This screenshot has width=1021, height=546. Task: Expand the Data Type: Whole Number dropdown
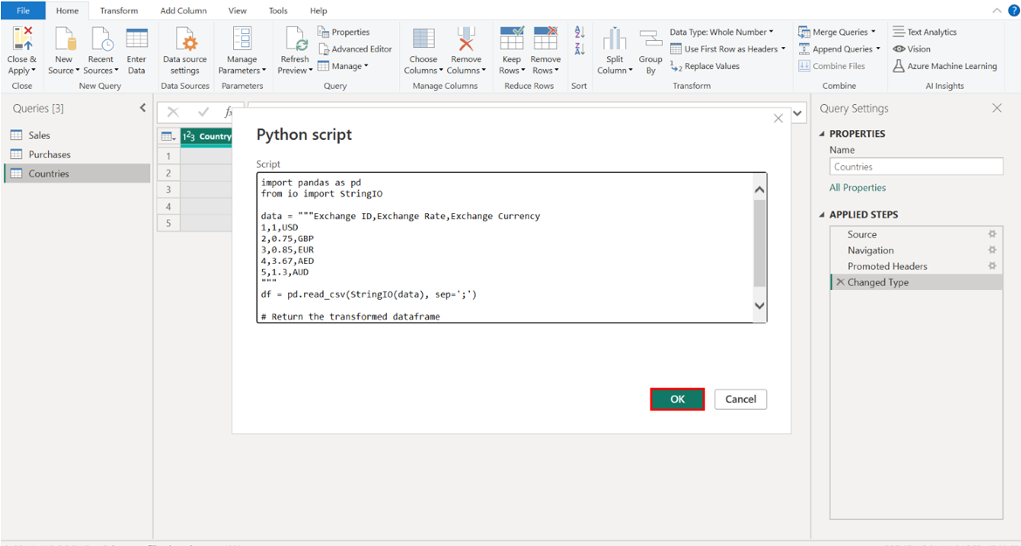[721, 32]
